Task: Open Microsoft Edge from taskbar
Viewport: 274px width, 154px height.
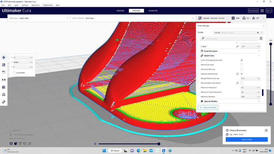Action: pyautogui.click(x=138, y=151)
